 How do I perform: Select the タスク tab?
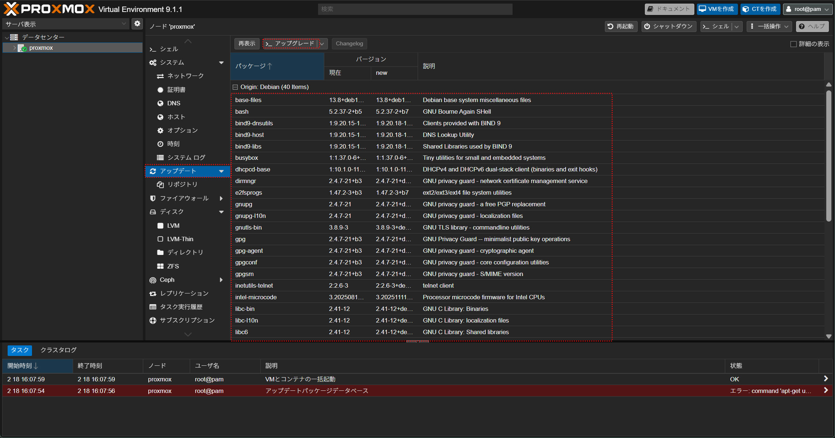pyautogui.click(x=20, y=350)
